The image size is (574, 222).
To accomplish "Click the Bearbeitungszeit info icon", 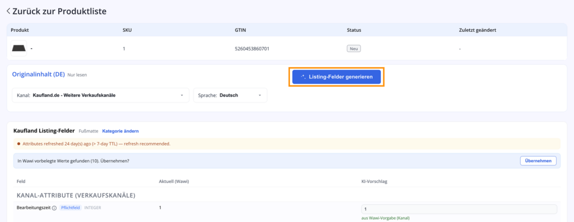I will tap(54, 208).
